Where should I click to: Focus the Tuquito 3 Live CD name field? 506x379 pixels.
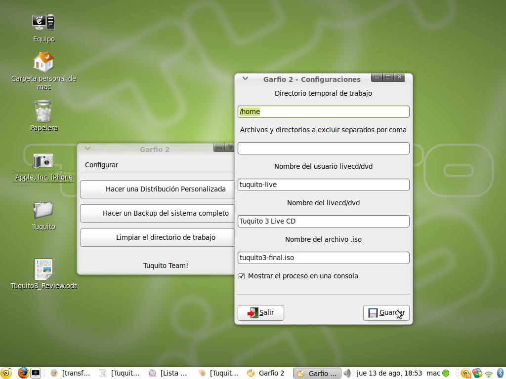[x=323, y=221]
